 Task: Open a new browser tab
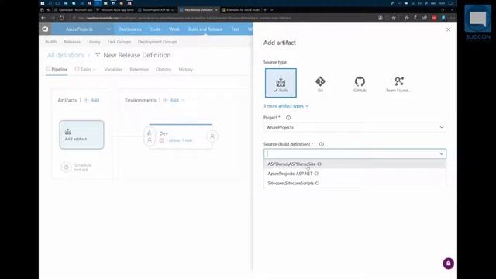(265, 10)
